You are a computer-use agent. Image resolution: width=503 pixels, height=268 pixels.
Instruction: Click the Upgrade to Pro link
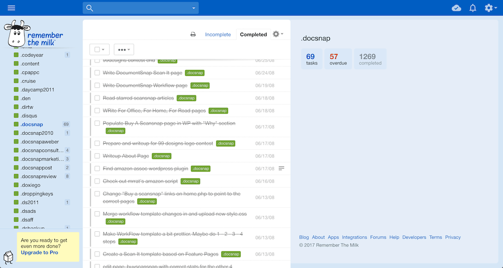(39, 252)
